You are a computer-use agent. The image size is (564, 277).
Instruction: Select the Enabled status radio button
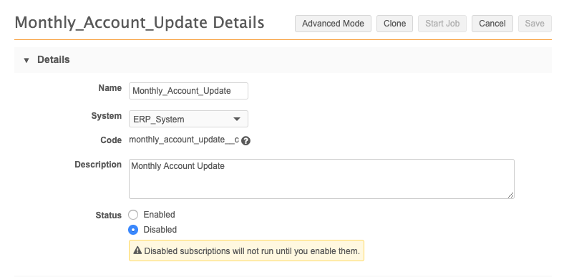[x=133, y=215]
